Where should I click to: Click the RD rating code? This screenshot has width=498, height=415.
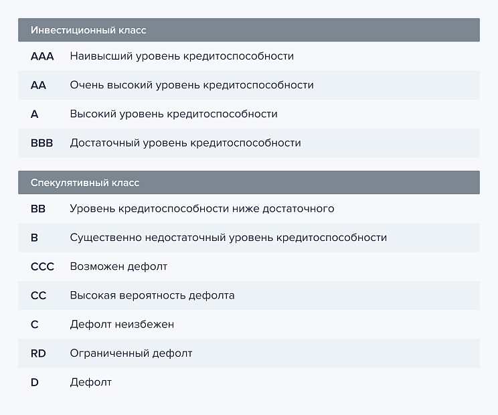38,353
